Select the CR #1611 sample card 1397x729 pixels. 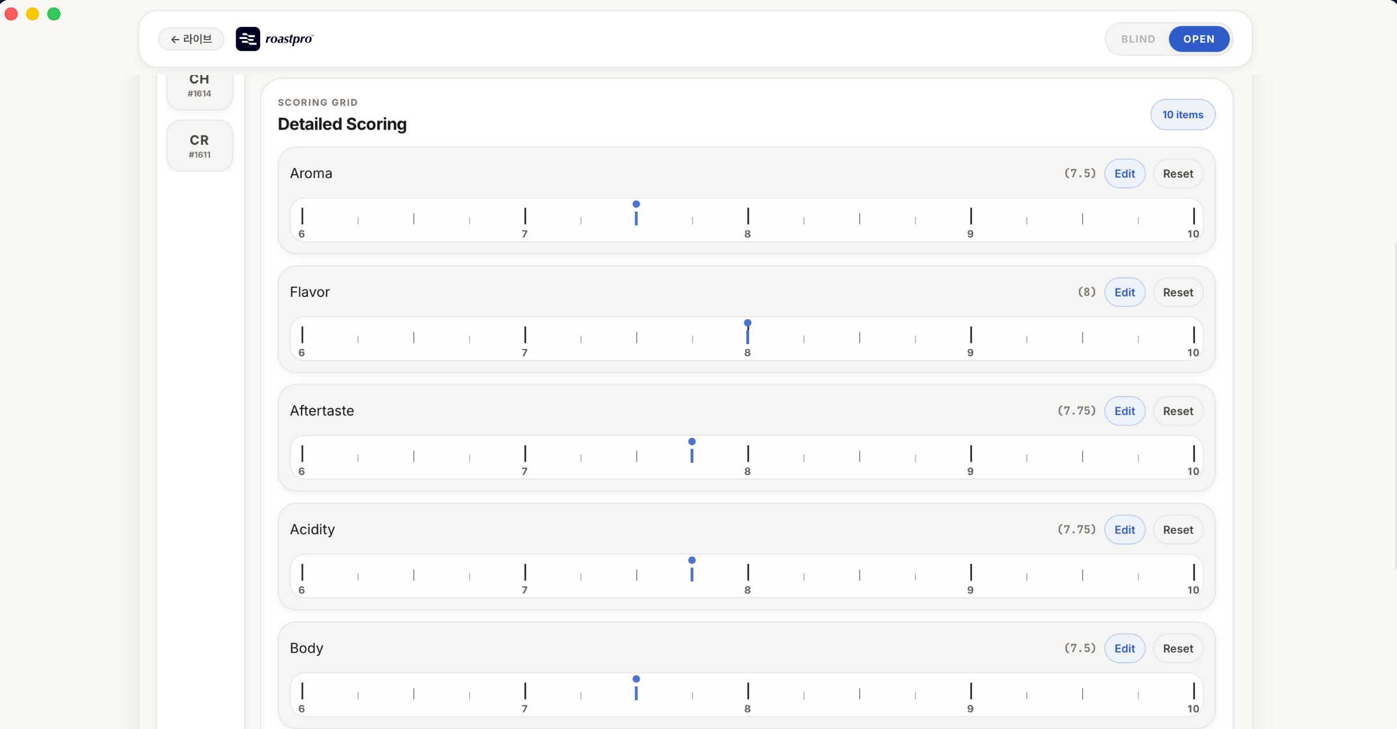point(200,146)
